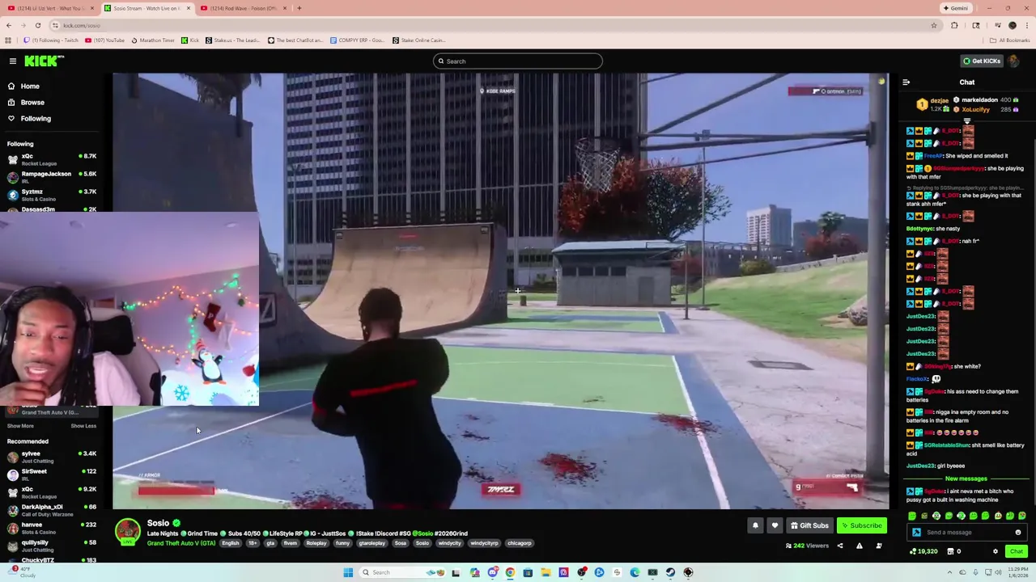Click the Gift Subs button
This screenshot has height=582, width=1036.
pos(809,525)
